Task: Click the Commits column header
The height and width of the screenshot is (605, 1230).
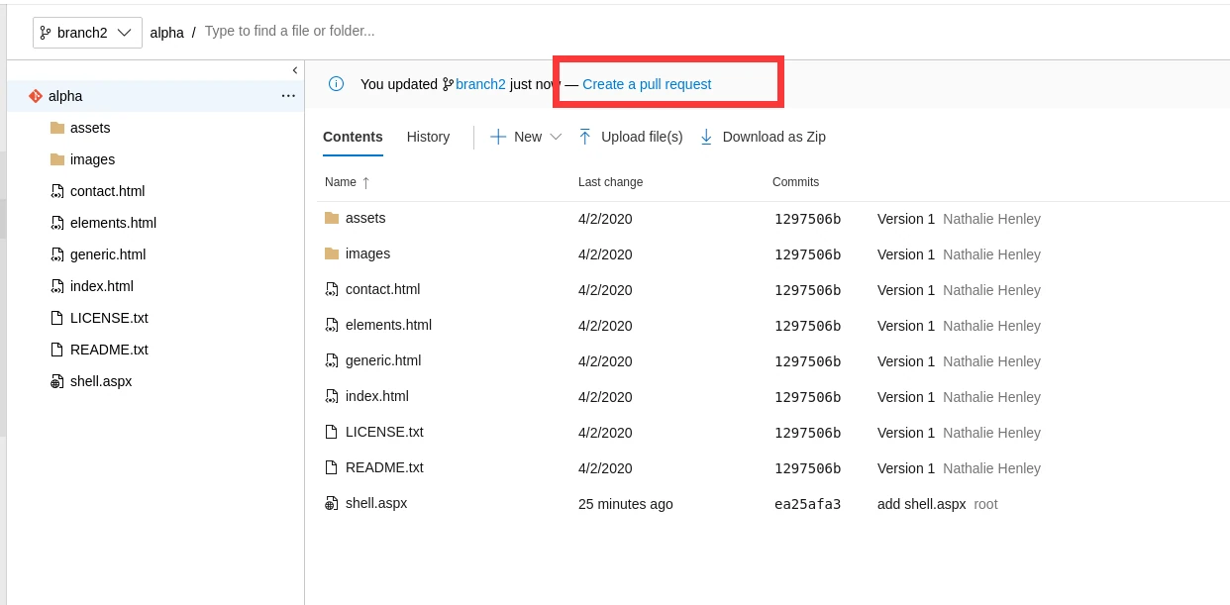Action: [x=795, y=182]
